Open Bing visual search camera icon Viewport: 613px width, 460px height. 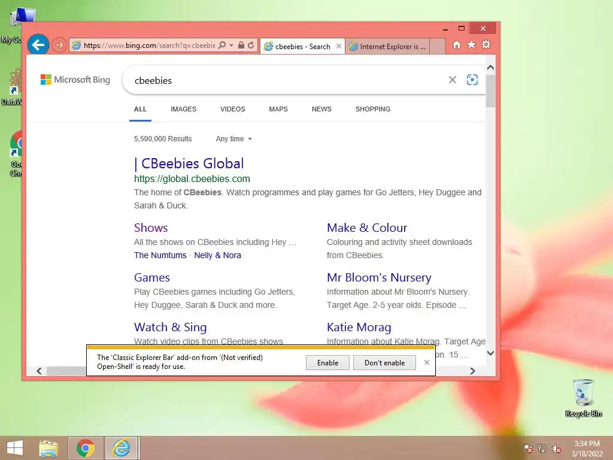(x=472, y=80)
